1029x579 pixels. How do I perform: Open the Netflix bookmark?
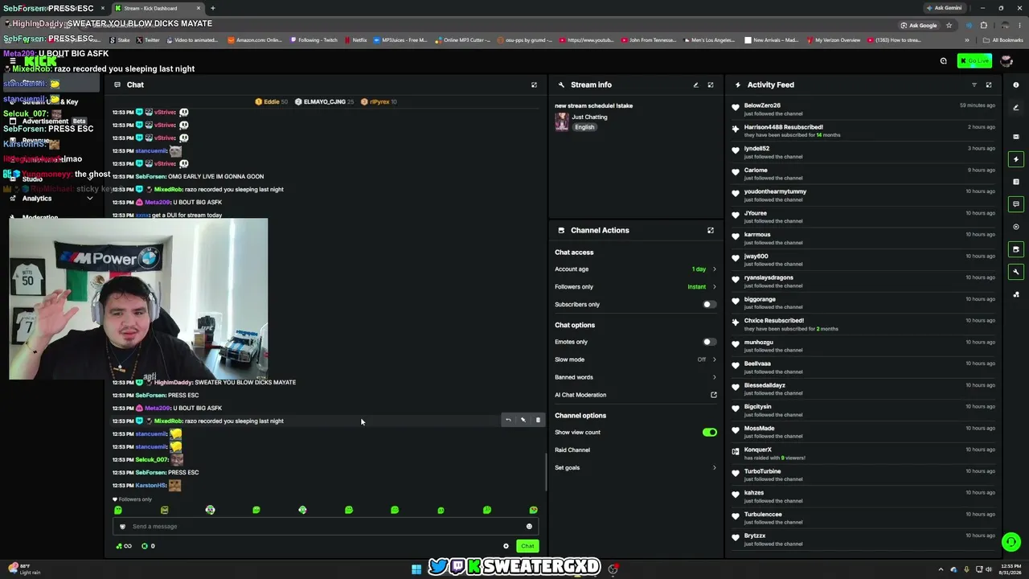click(x=355, y=40)
